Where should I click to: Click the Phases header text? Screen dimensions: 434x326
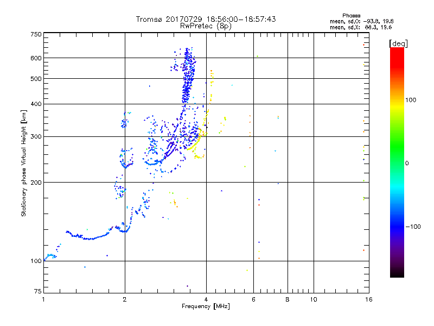[351, 16]
